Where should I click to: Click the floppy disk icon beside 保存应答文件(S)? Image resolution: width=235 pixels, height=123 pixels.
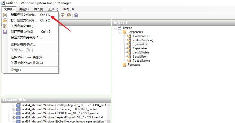click(x=5, y=31)
